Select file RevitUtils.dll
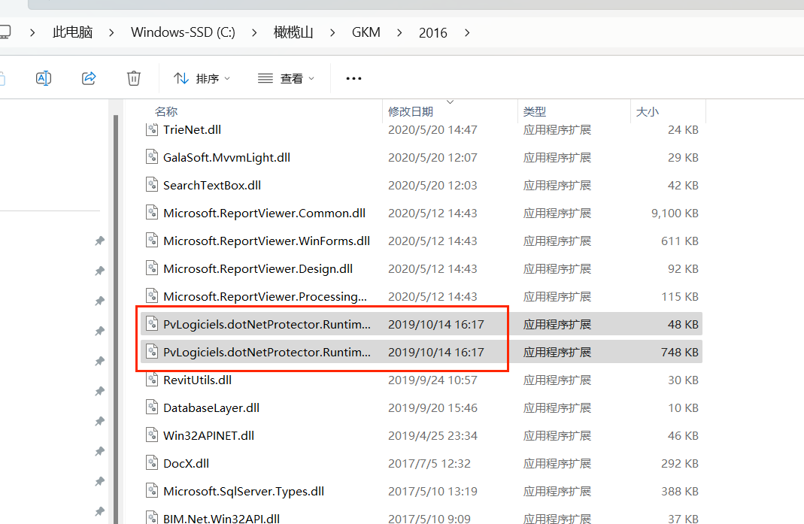Screen dimensions: 804x524 (421, 380)
